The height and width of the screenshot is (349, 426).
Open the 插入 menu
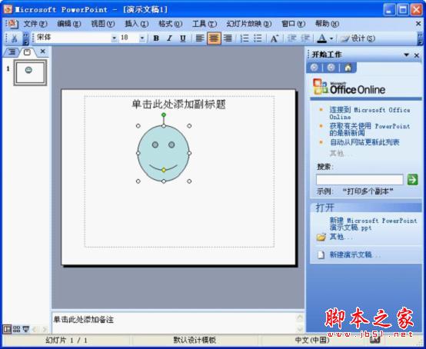tap(136, 24)
